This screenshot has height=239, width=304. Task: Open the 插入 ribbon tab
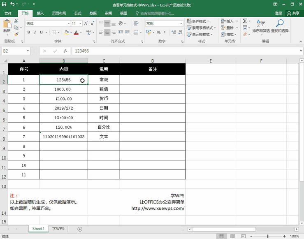(40, 13)
